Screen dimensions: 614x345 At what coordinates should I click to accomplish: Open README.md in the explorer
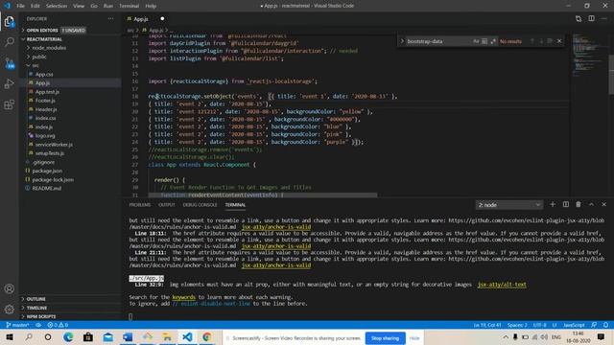[47, 188]
